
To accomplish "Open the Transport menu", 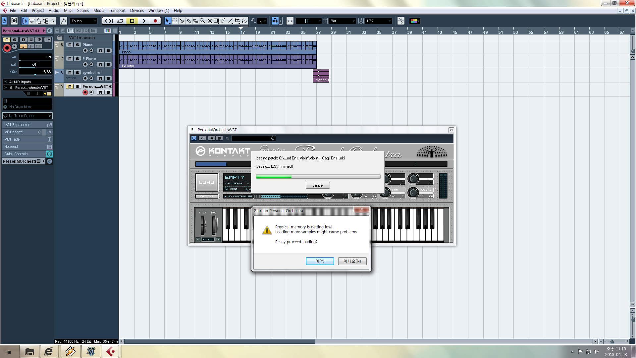I will pos(117,11).
